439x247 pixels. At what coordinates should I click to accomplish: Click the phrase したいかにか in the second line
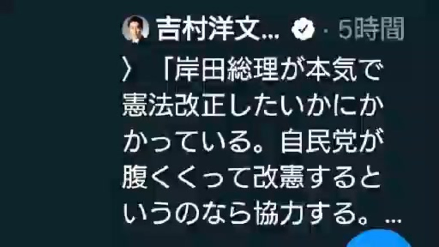coord(305,107)
